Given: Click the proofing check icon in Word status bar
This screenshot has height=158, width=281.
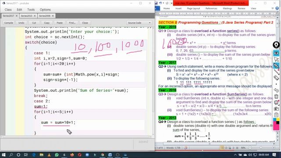Looking at the screenshot, I should [x=186, y=148].
